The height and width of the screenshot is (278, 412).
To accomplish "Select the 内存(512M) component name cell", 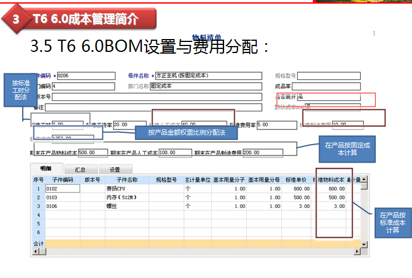I will click(127, 198).
